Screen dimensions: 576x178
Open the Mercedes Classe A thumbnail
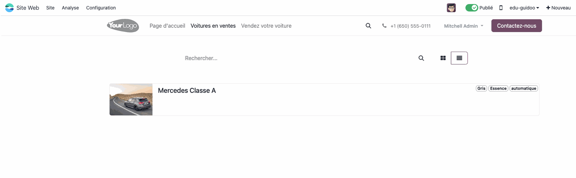click(x=131, y=100)
